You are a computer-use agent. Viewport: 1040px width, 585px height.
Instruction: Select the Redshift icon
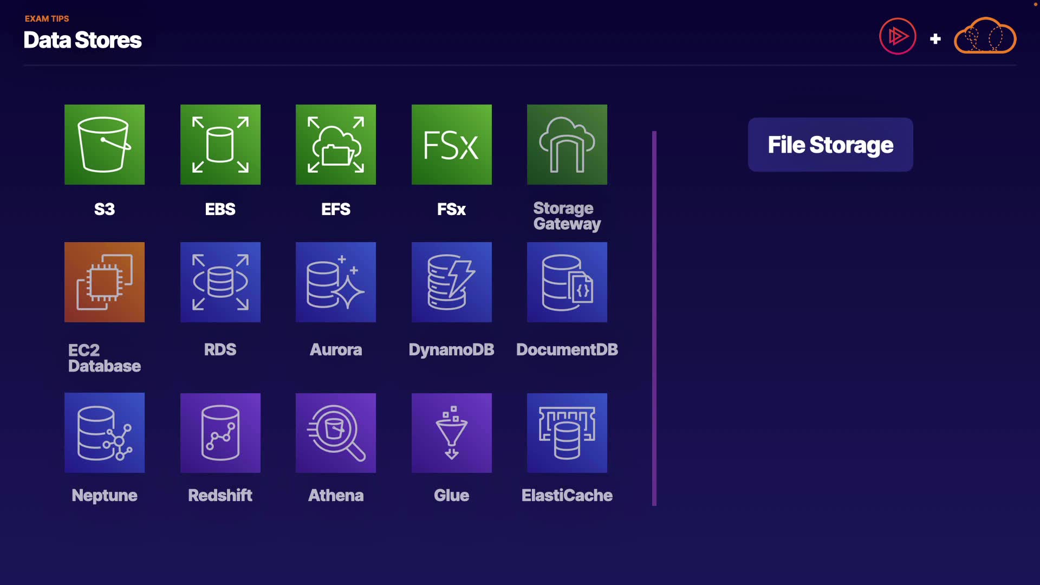click(x=220, y=433)
